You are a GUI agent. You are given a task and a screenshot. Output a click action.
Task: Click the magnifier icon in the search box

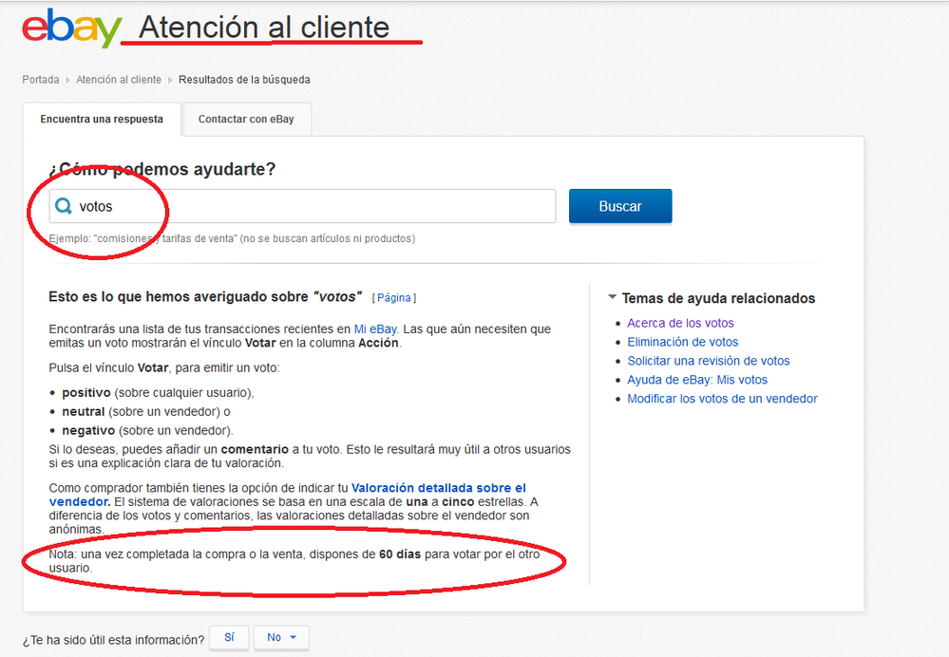[63, 206]
